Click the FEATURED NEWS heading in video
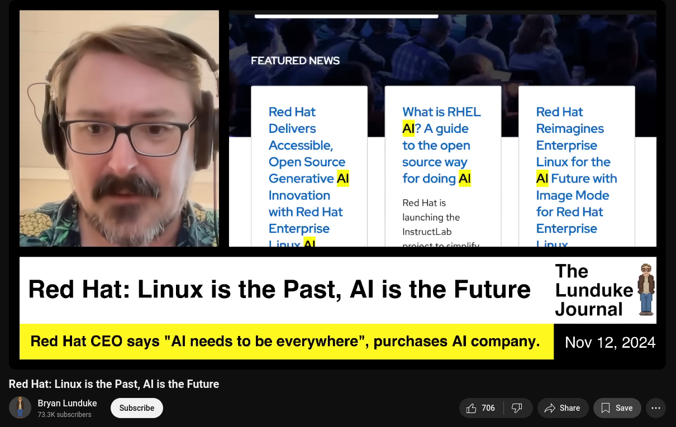 295,60
